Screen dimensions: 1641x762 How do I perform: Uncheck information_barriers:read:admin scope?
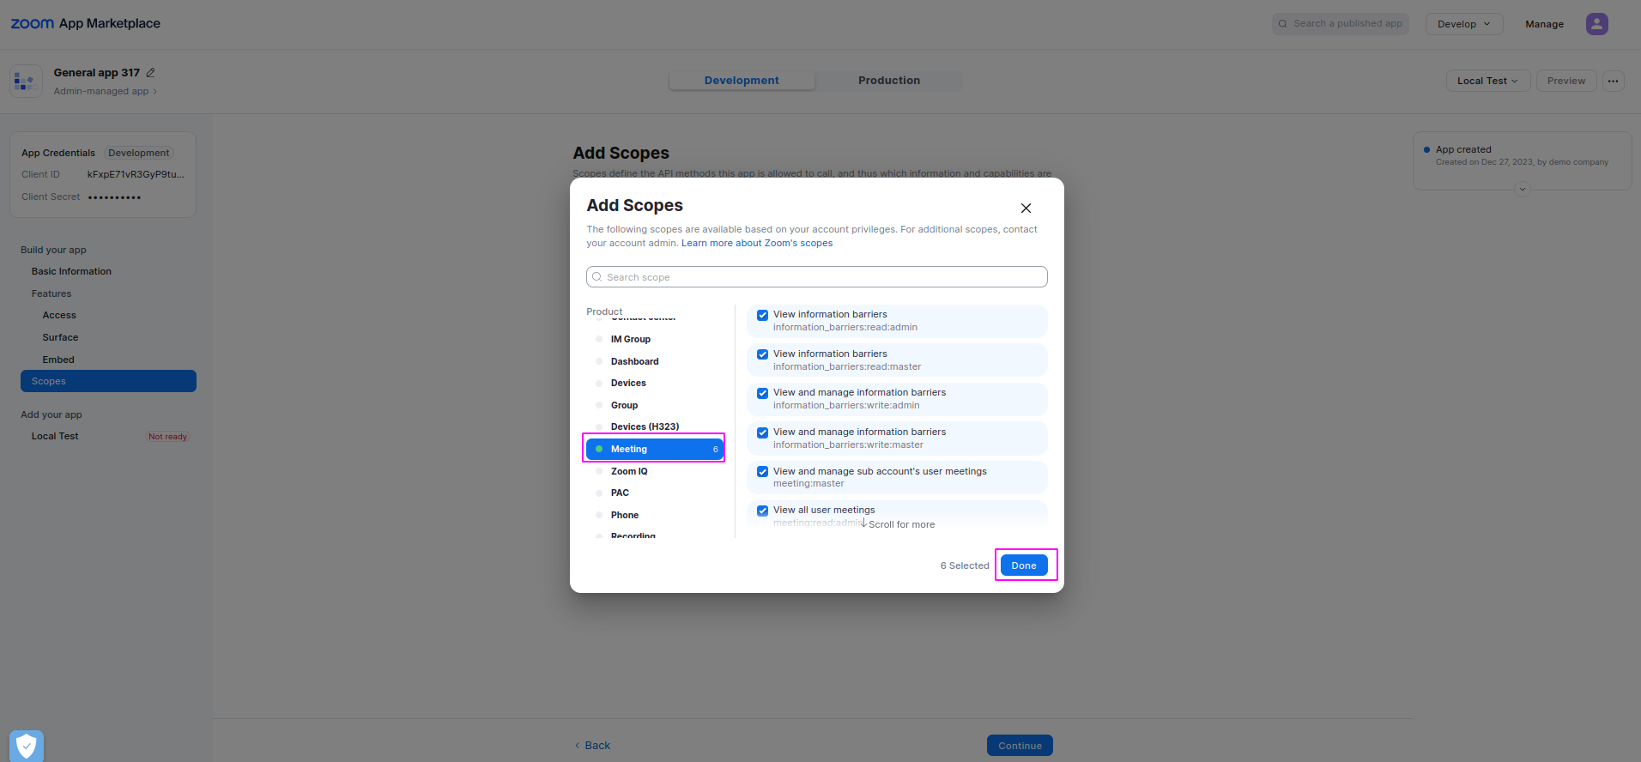coord(762,316)
